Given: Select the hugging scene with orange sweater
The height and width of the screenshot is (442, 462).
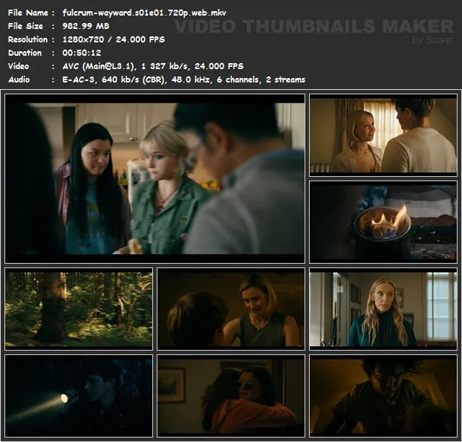Looking at the screenshot, I should pyautogui.click(x=230, y=394).
